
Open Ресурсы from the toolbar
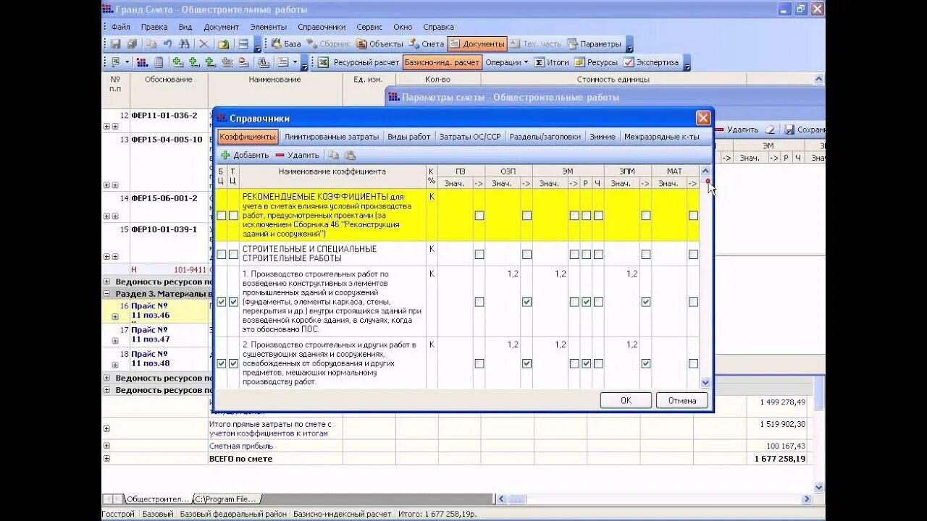(596, 62)
